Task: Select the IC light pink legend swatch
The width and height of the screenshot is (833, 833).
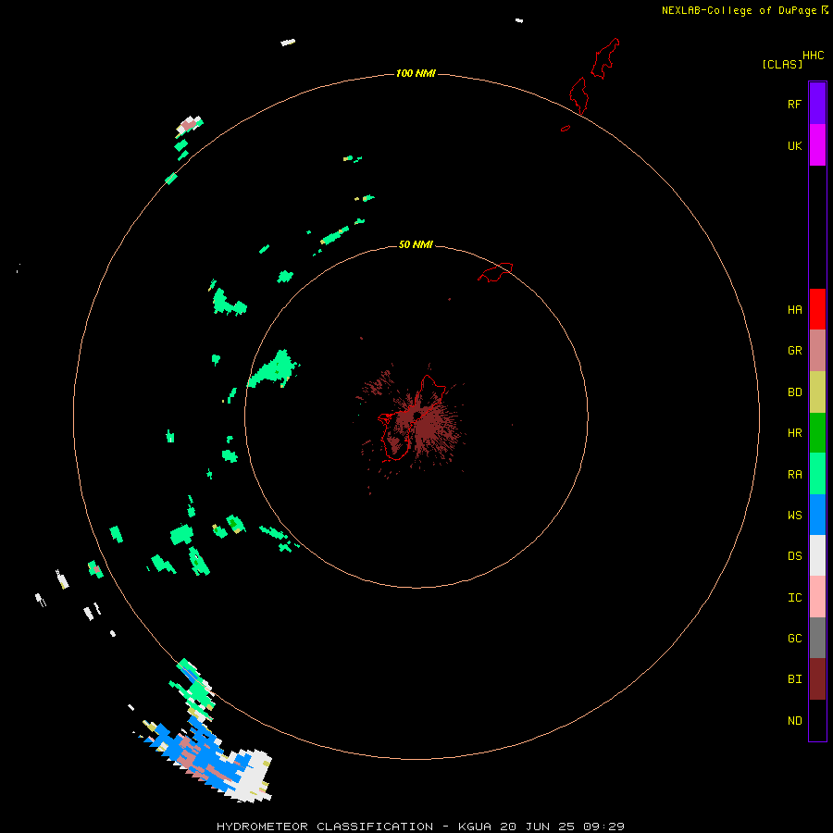Action: click(x=817, y=597)
